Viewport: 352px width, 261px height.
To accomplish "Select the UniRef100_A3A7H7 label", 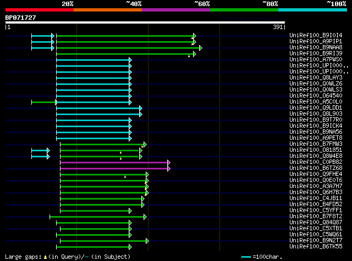I will pos(316,186).
